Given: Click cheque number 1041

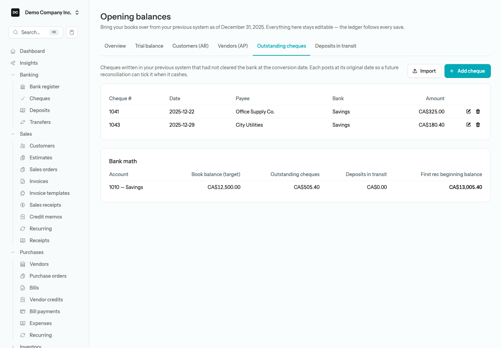Looking at the screenshot, I should pos(114,112).
